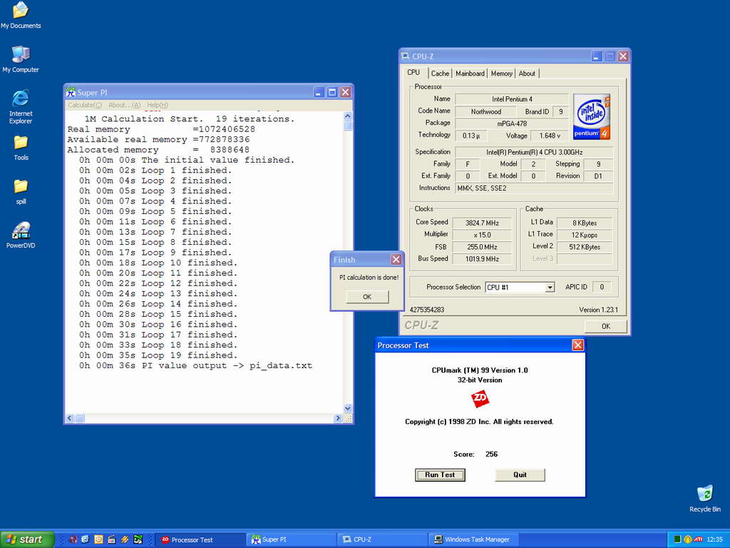Switch to CPU-Z taskbar button

point(382,539)
